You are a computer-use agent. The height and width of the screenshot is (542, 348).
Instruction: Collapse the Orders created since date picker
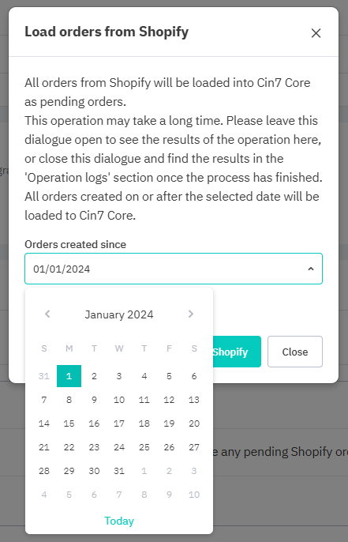[311, 269]
